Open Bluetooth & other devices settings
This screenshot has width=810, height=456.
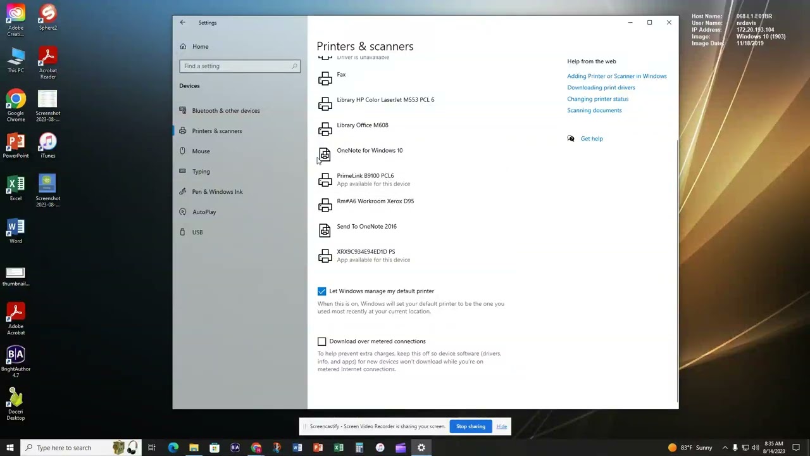(239, 111)
